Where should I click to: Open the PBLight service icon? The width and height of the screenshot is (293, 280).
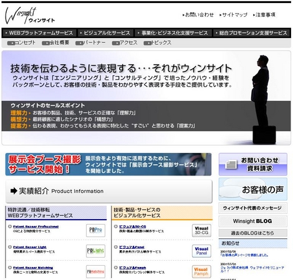pyautogui.click(x=95, y=251)
